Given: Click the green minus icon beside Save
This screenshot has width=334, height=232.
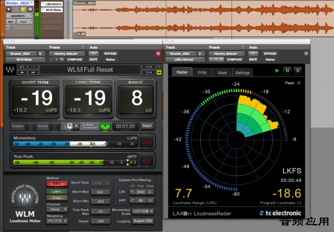Looking at the screenshot, I should [159, 72].
